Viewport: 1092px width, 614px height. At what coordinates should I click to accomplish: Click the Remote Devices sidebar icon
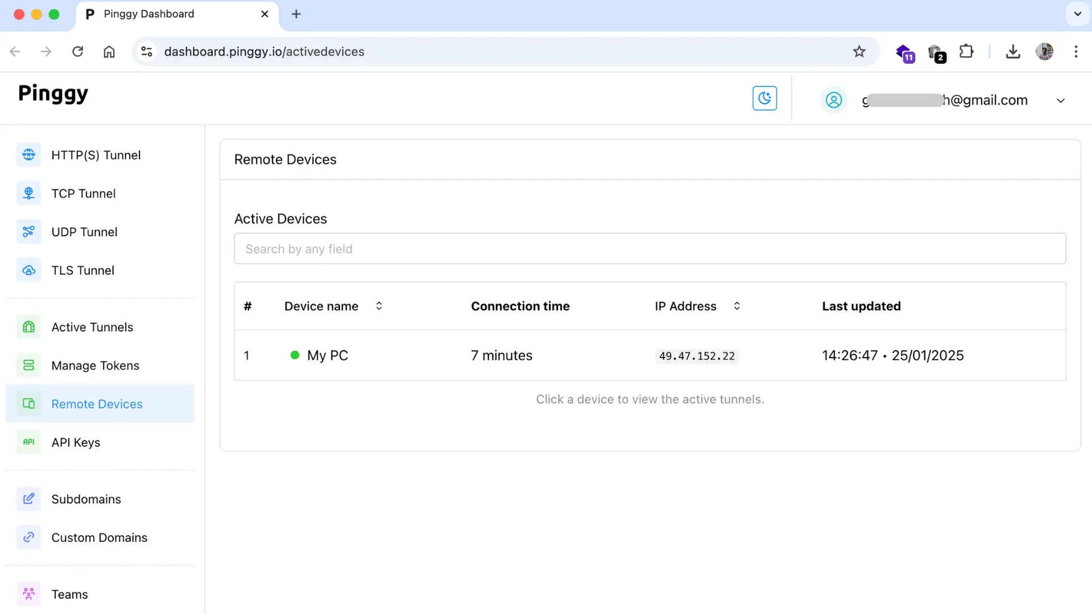(28, 404)
